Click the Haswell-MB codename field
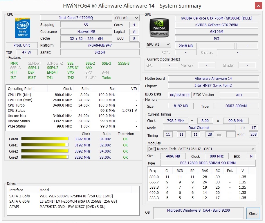Image resolution: width=265 pixels, height=223 pixels. click(x=86, y=31)
